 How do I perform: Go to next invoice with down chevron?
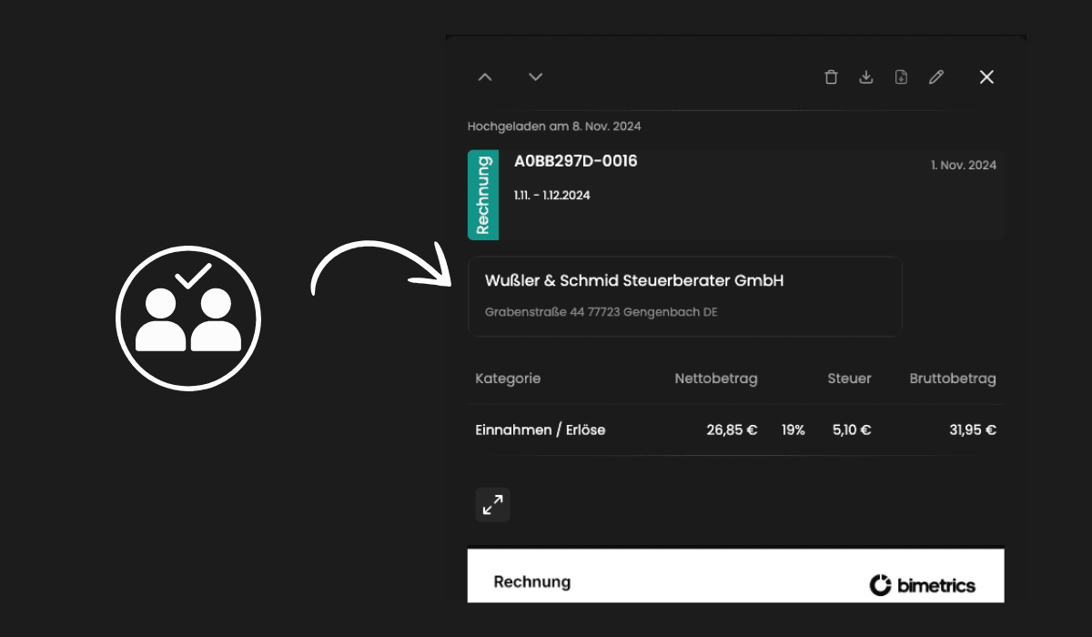tap(536, 77)
